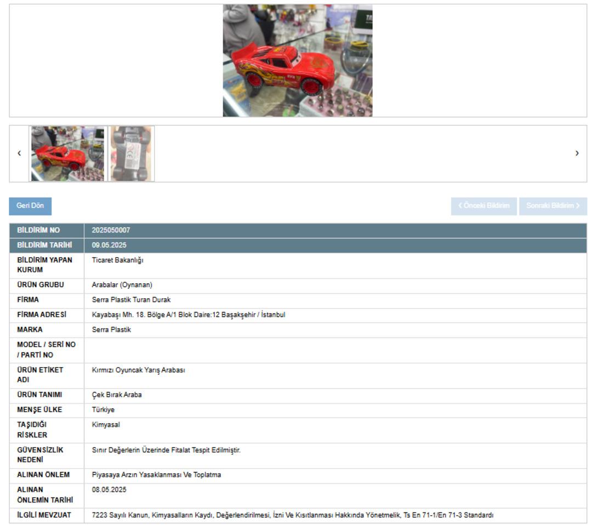The height and width of the screenshot is (525, 592).
Task: Click the Serra Plastik value in MARKA row
Action: point(111,329)
